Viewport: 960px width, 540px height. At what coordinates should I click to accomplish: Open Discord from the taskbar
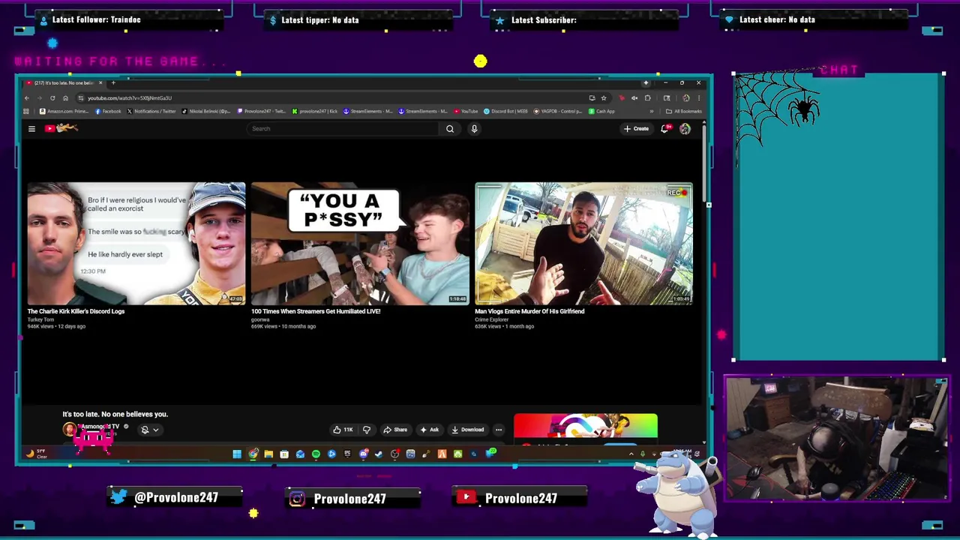(364, 454)
